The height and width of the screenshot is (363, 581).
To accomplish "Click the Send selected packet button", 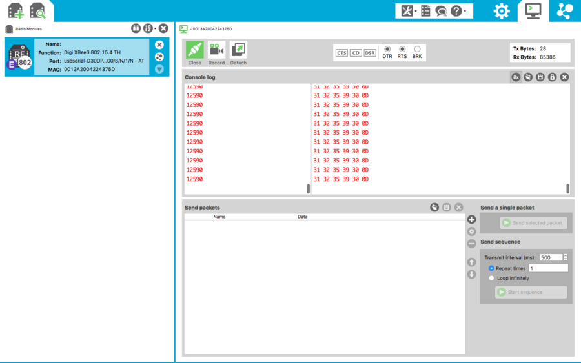I will pyautogui.click(x=533, y=222).
